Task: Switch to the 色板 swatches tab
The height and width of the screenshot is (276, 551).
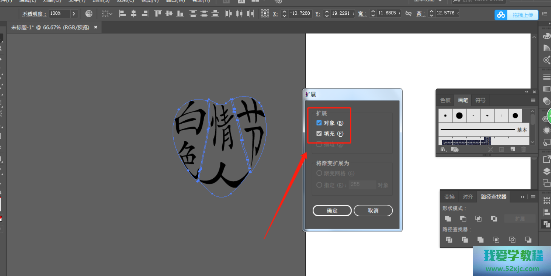Action: coord(445,100)
